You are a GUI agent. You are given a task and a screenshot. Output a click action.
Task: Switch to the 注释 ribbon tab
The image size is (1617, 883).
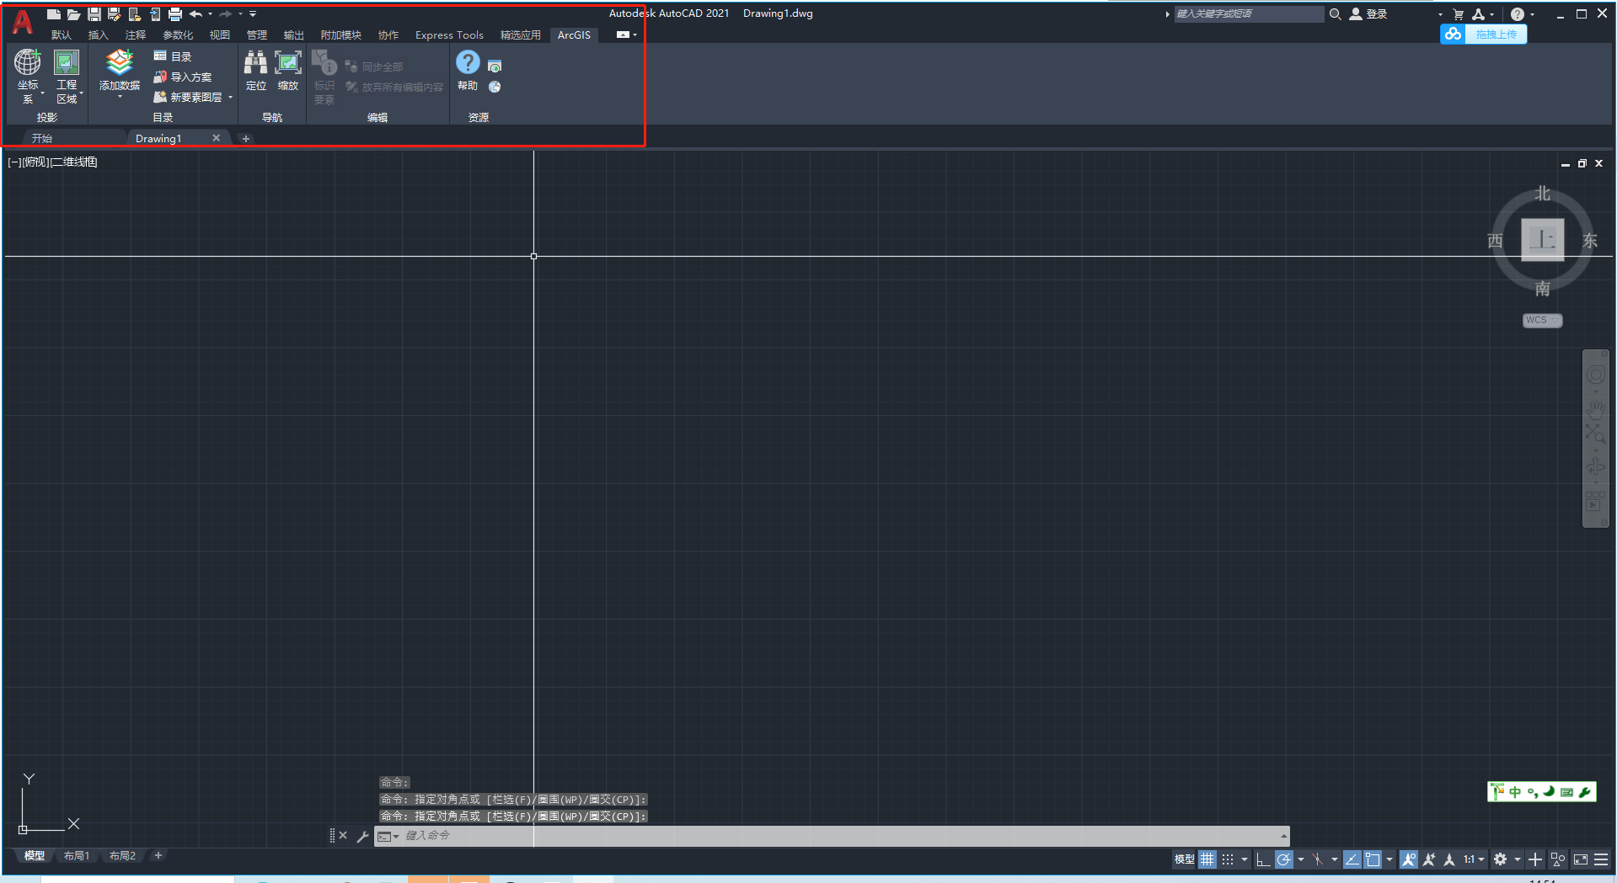[136, 35]
